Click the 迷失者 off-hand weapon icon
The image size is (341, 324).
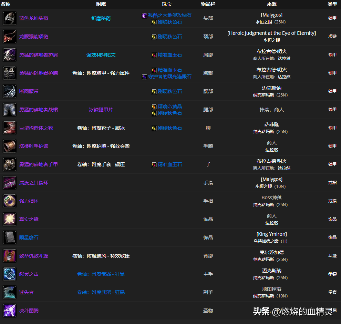[10, 292]
